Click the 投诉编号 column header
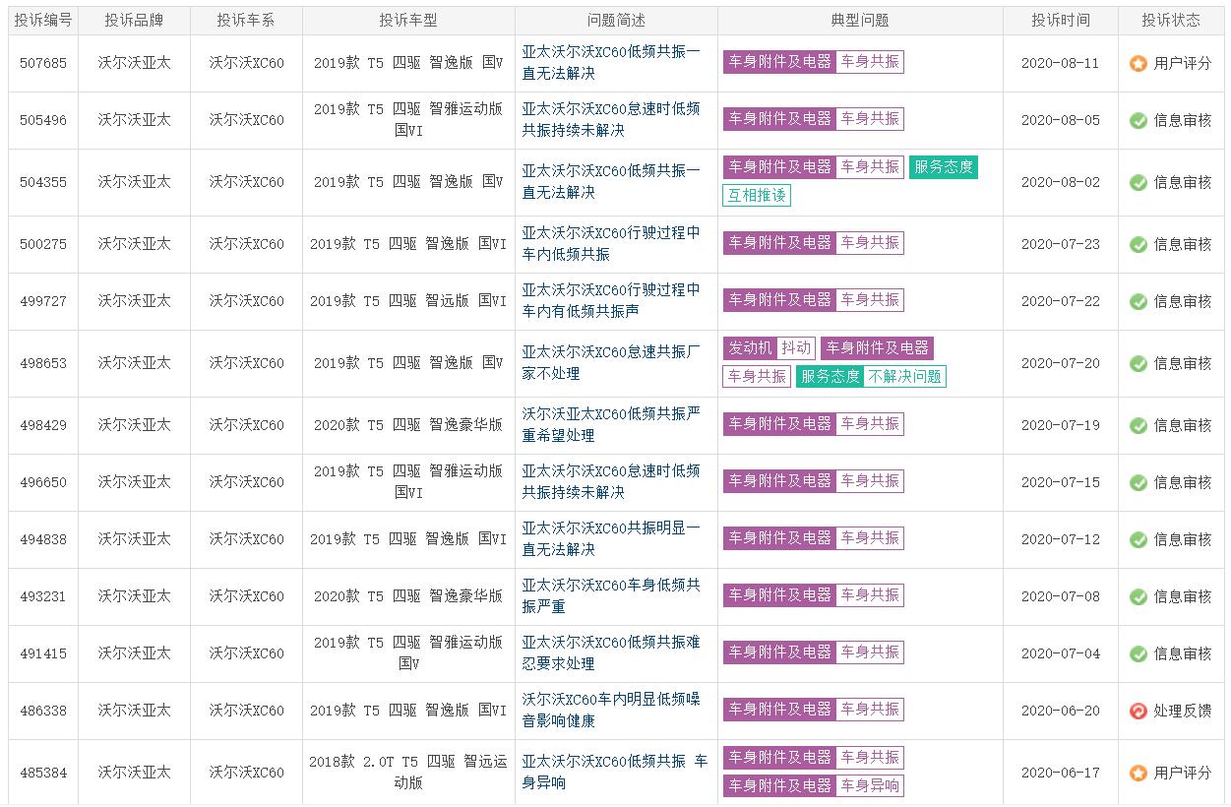Viewport: 1231px width, 807px height. 43,21
